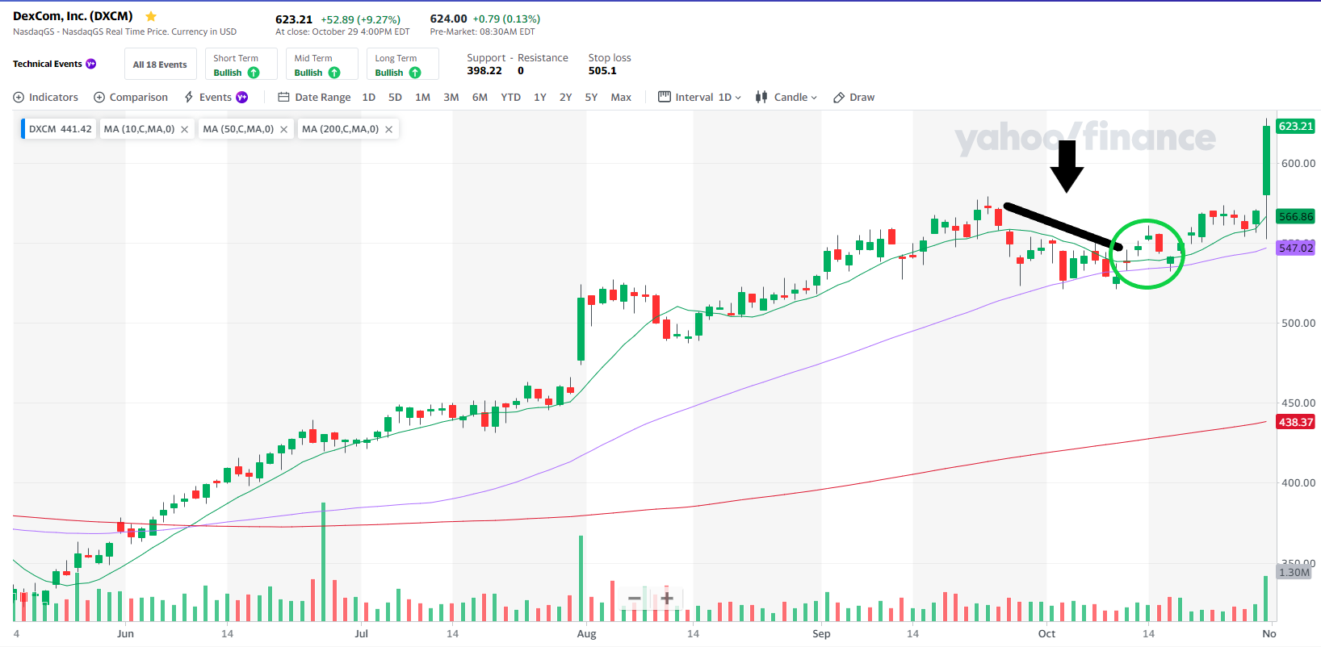Image resolution: width=1321 pixels, height=647 pixels.
Task: Click the Indicators button text
Action: click(53, 97)
